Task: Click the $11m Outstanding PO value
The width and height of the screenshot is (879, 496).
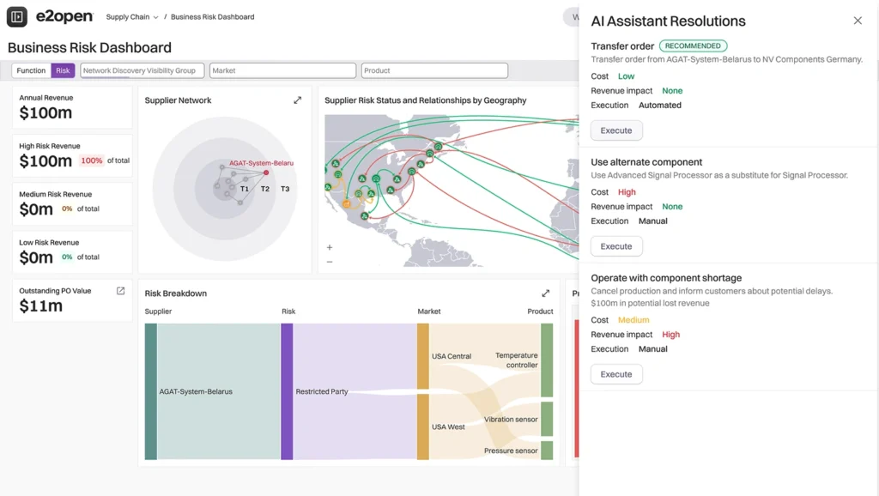Action: click(41, 306)
